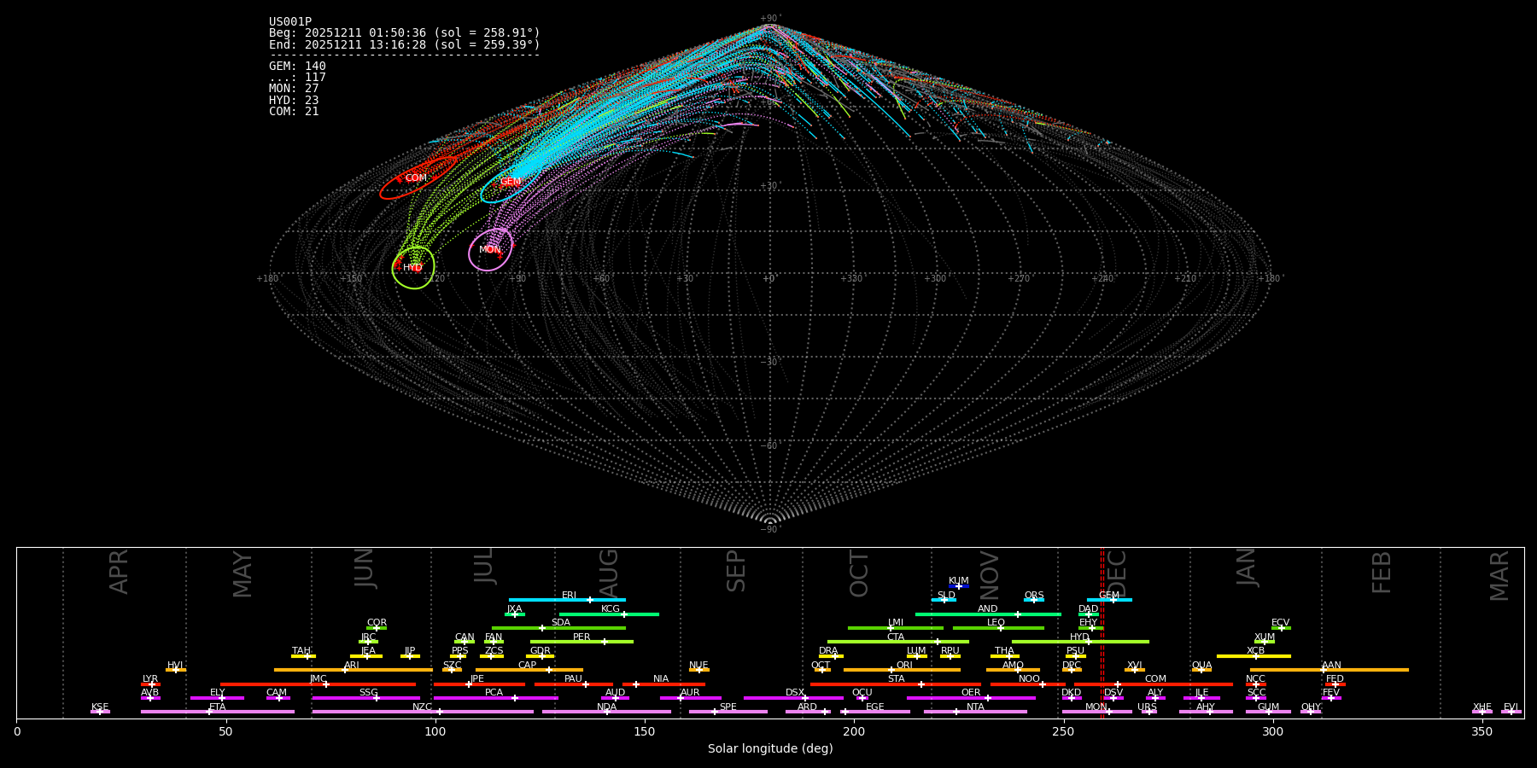Click the STA shower label in timeline

coord(896,679)
